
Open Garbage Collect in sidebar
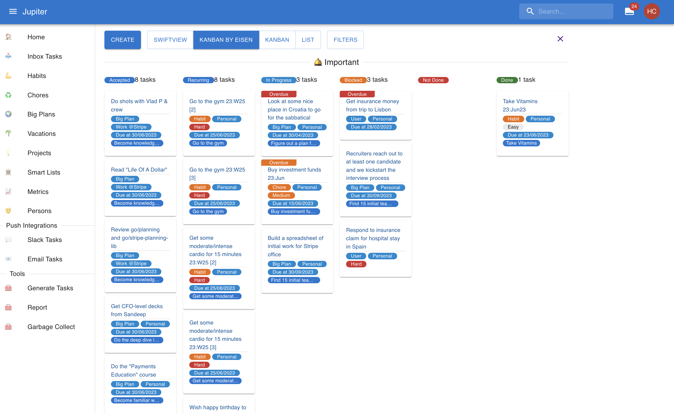(x=51, y=327)
